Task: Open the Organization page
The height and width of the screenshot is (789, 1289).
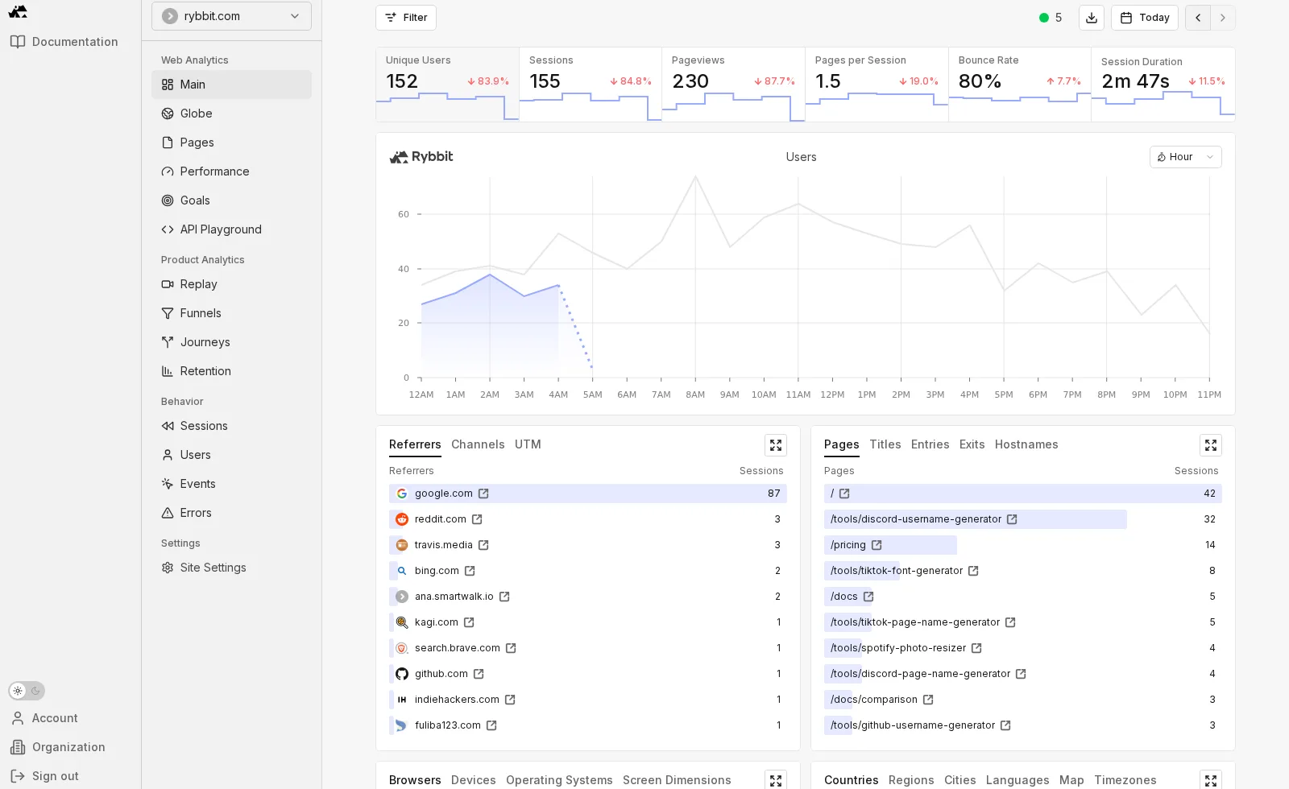Action: coord(58,747)
